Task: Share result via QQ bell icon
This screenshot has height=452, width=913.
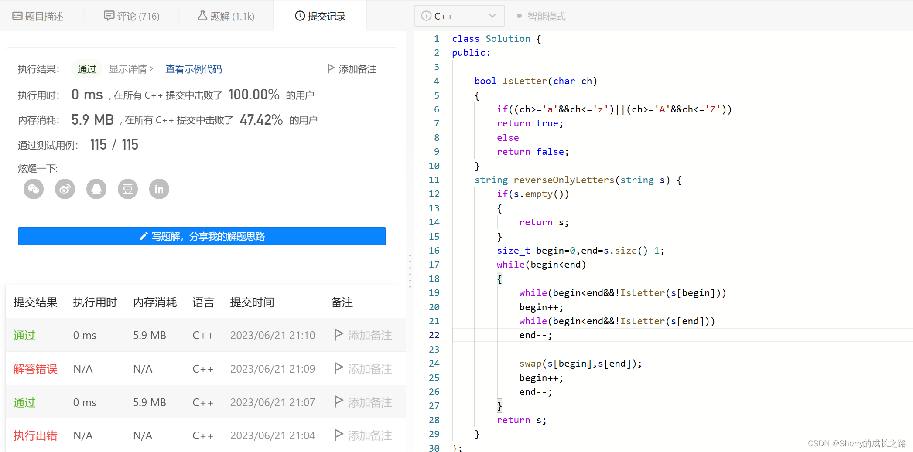Action: click(96, 189)
